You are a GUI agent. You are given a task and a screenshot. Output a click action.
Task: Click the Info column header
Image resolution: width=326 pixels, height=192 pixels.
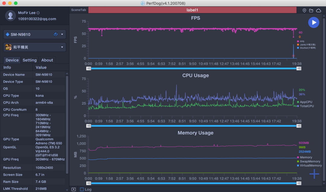tap(7, 68)
